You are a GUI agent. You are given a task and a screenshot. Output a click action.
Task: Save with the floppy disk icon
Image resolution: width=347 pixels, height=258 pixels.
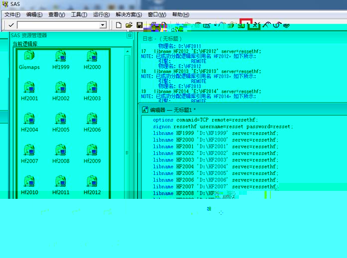pos(139,25)
